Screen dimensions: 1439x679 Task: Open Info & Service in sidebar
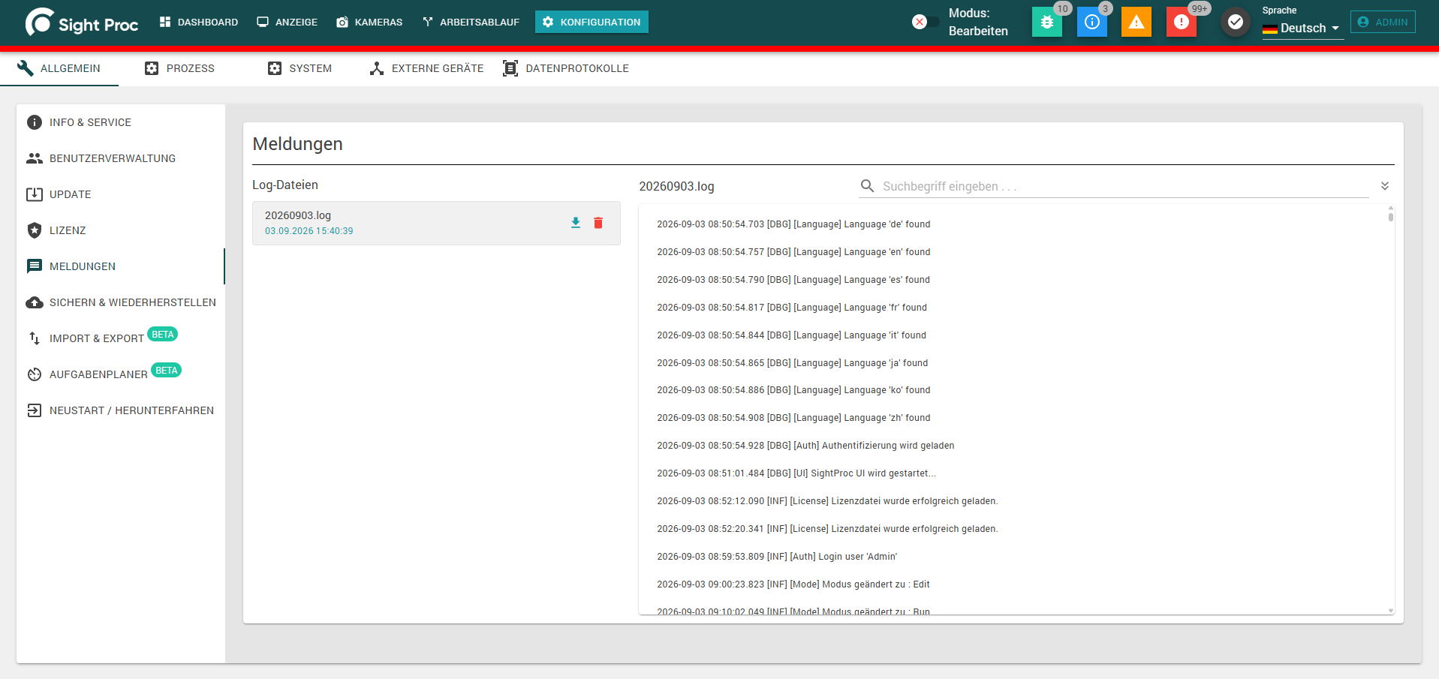pyautogui.click(x=121, y=122)
